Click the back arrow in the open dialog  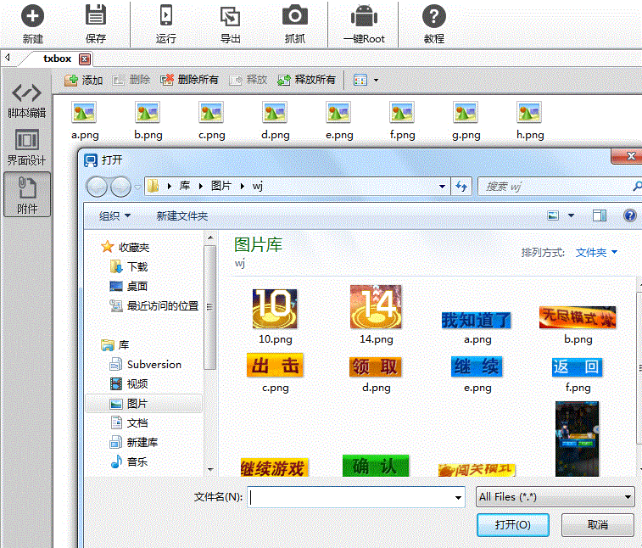click(x=97, y=187)
